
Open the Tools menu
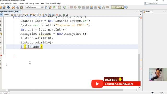coord(47,3)
